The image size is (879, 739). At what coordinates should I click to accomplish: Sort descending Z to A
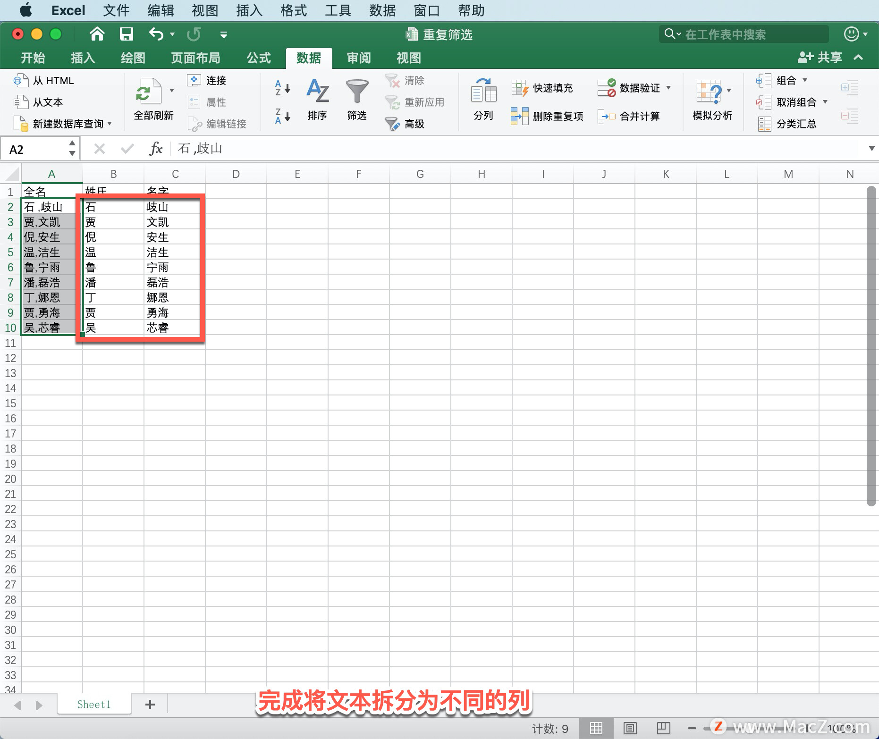pos(282,116)
